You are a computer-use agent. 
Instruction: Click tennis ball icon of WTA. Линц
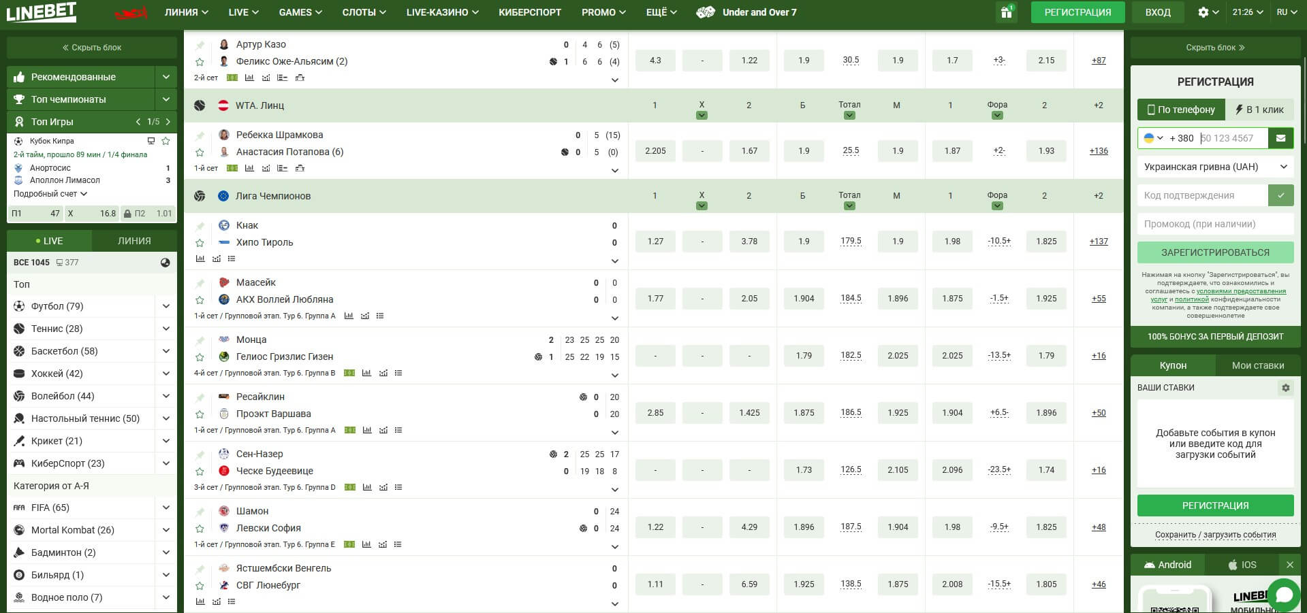point(200,105)
